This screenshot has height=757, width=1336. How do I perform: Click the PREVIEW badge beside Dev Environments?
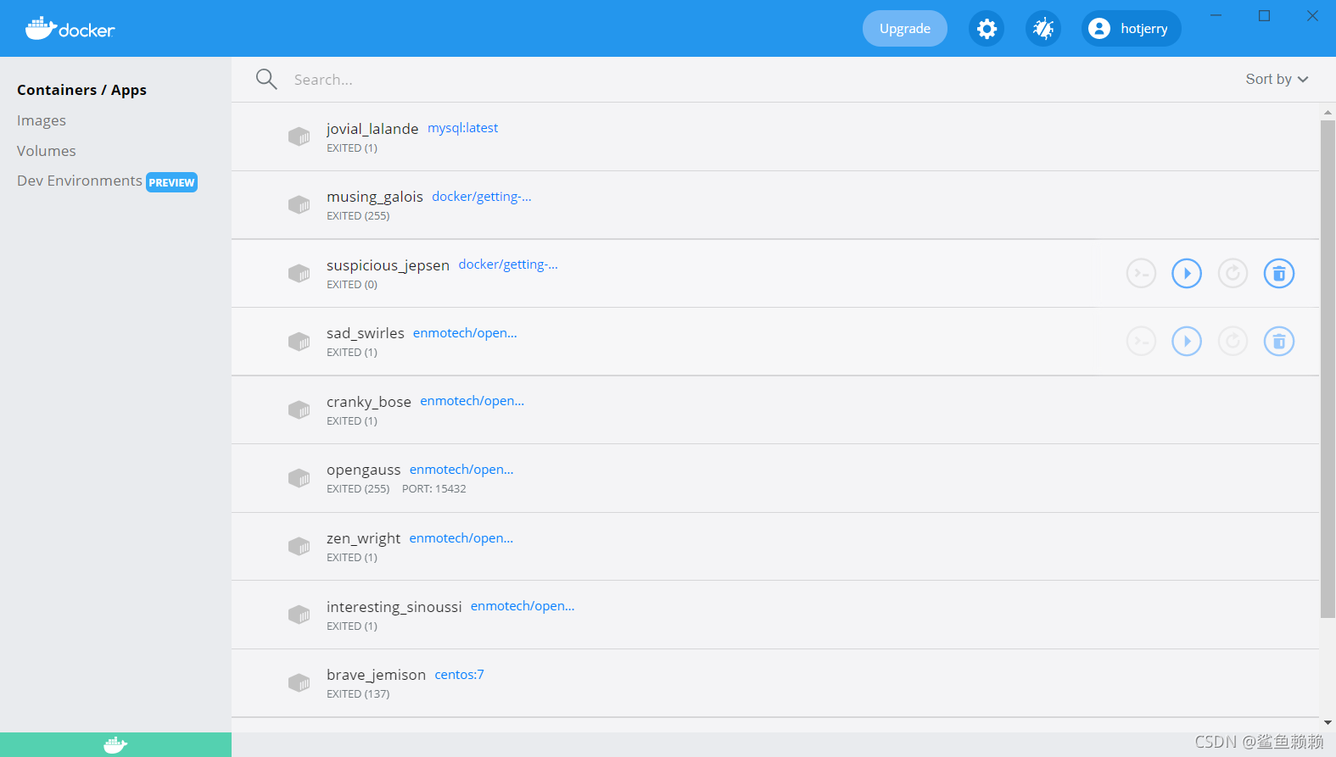(171, 182)
